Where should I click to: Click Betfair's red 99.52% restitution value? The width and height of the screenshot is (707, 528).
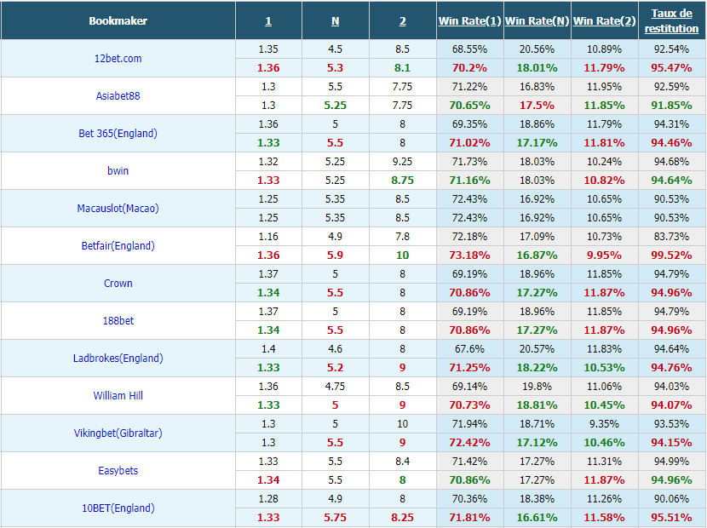(x=671, y=255)
